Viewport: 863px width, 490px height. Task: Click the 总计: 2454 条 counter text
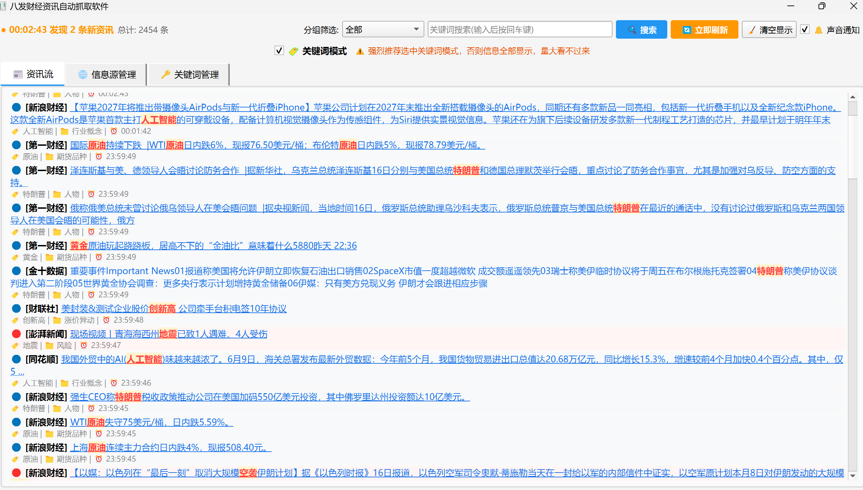point(143,30)
